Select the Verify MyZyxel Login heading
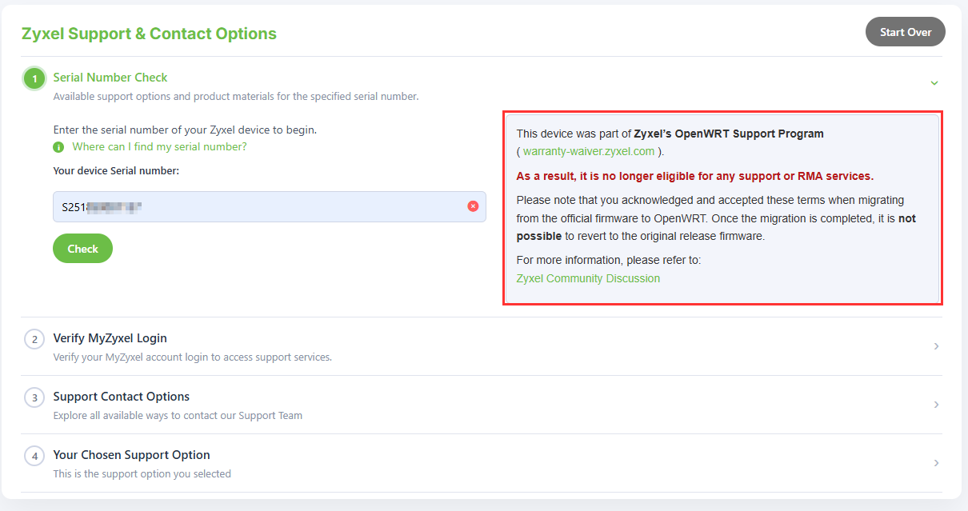 point(110,338)
